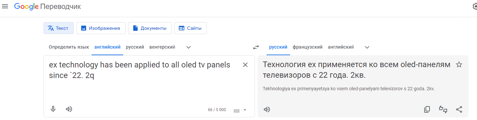Viewport: 477px width, 120px height.
Task: Copy the translated text
Action: [x=427, y=109]
